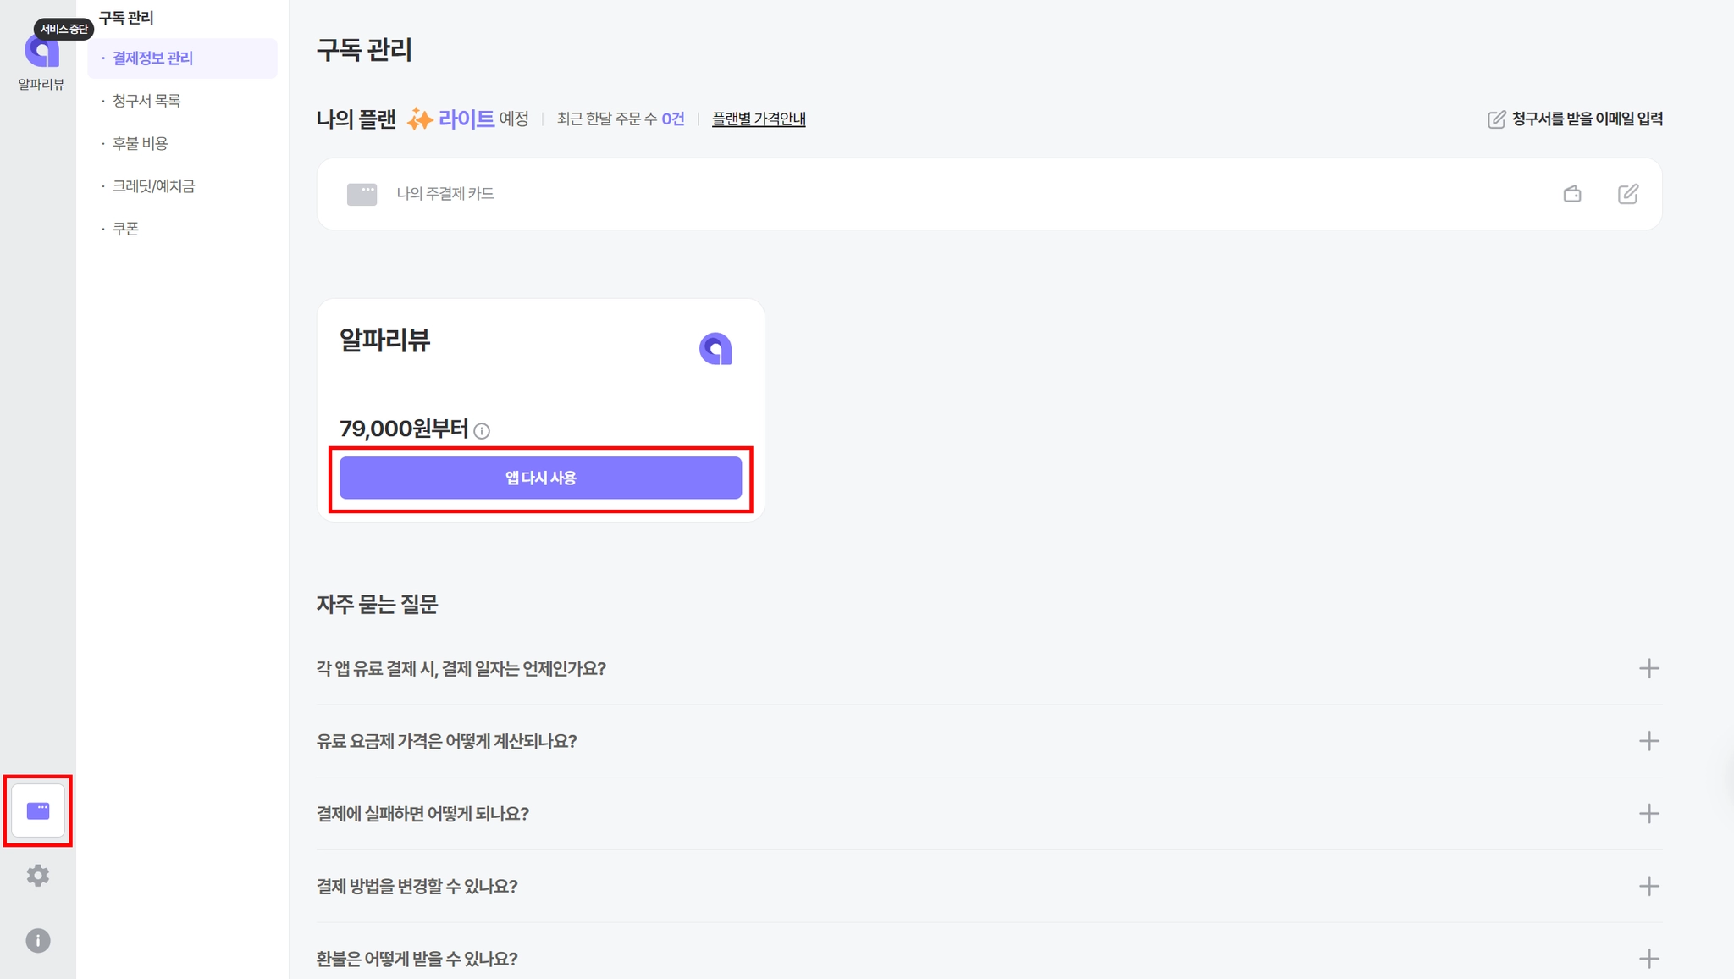Open the 플랜별 가격안내 link
This screenshot has height=979, width=1734.
[758, 119]
